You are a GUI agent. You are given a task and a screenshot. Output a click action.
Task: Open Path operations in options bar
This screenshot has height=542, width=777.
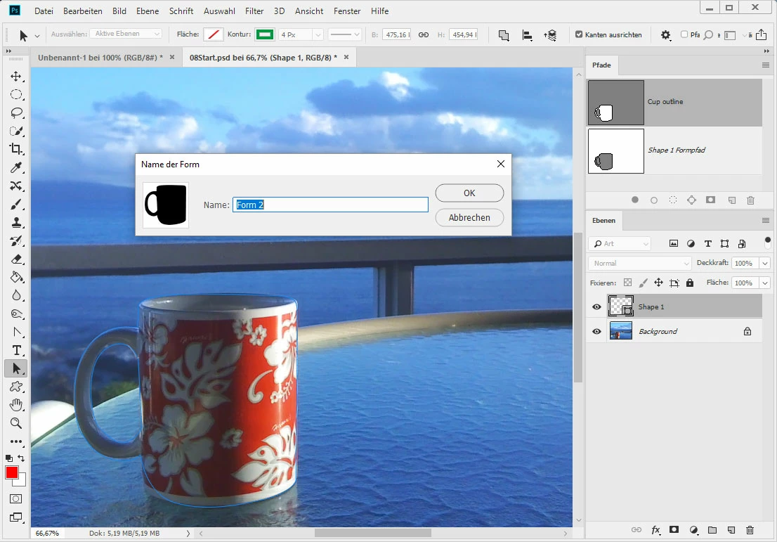504,35
